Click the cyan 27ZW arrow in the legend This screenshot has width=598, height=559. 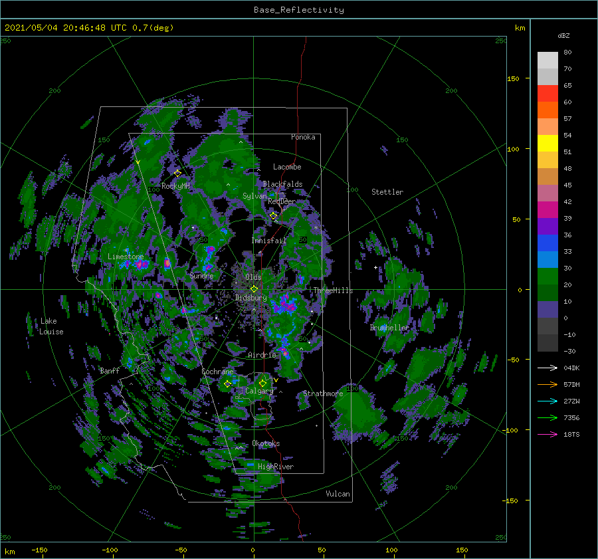click(x=548, y=401)
